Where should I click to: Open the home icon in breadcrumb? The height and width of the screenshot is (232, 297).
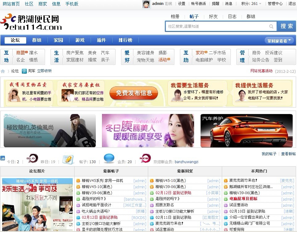3,71
